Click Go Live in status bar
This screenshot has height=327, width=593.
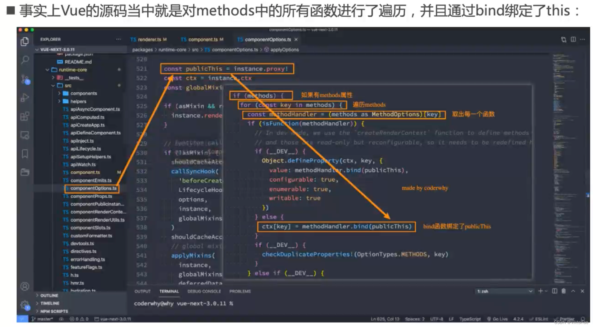[497, 319]
